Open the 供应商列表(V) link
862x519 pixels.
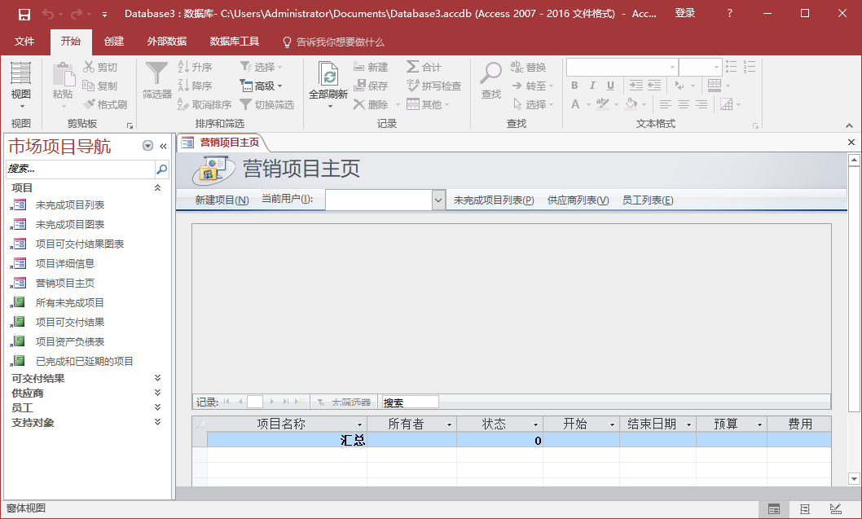tap(578, 200)
